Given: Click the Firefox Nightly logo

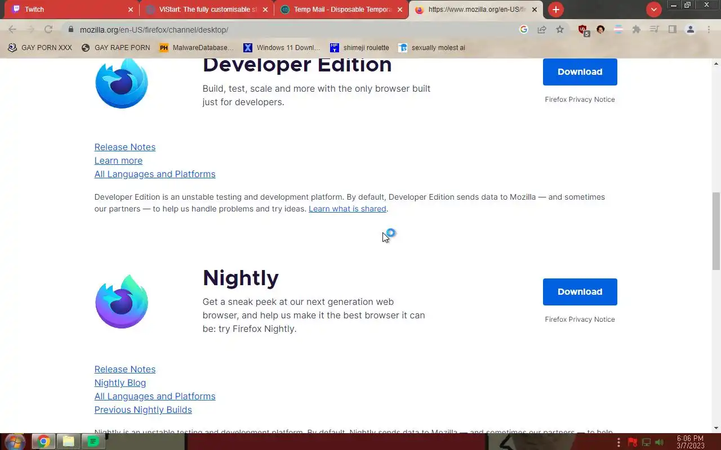Looking at the screenshot, I should [x=122, y=301].
